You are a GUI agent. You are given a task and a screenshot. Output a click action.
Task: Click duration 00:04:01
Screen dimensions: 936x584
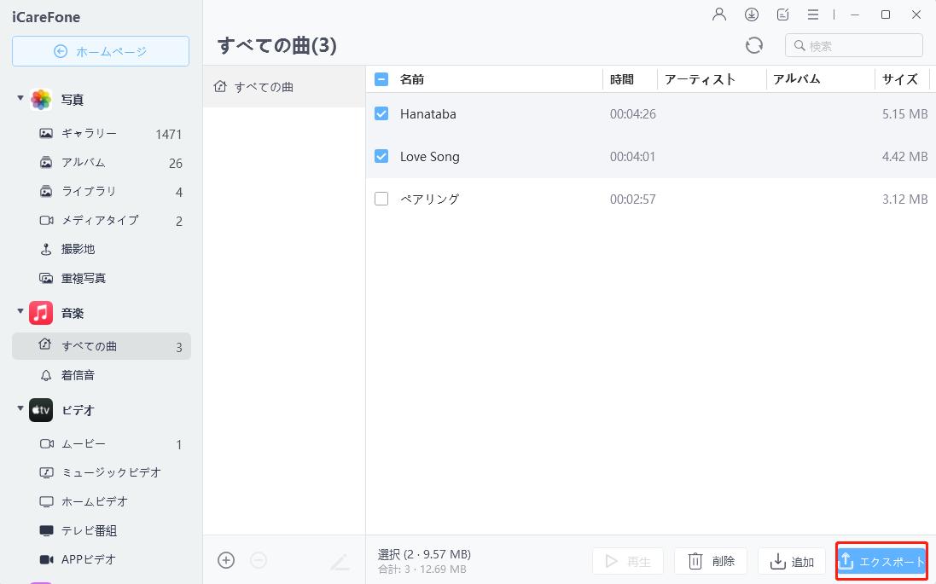coord(633,157)
